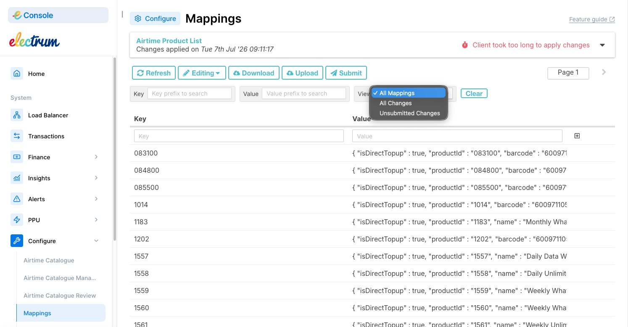Select the Unsubmitted Changes view option
Image resolution: width=628 pixels, height=327 pixels.
pos(408,113)
